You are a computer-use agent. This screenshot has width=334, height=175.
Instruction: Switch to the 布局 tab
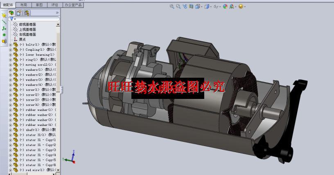coord(23,5)
